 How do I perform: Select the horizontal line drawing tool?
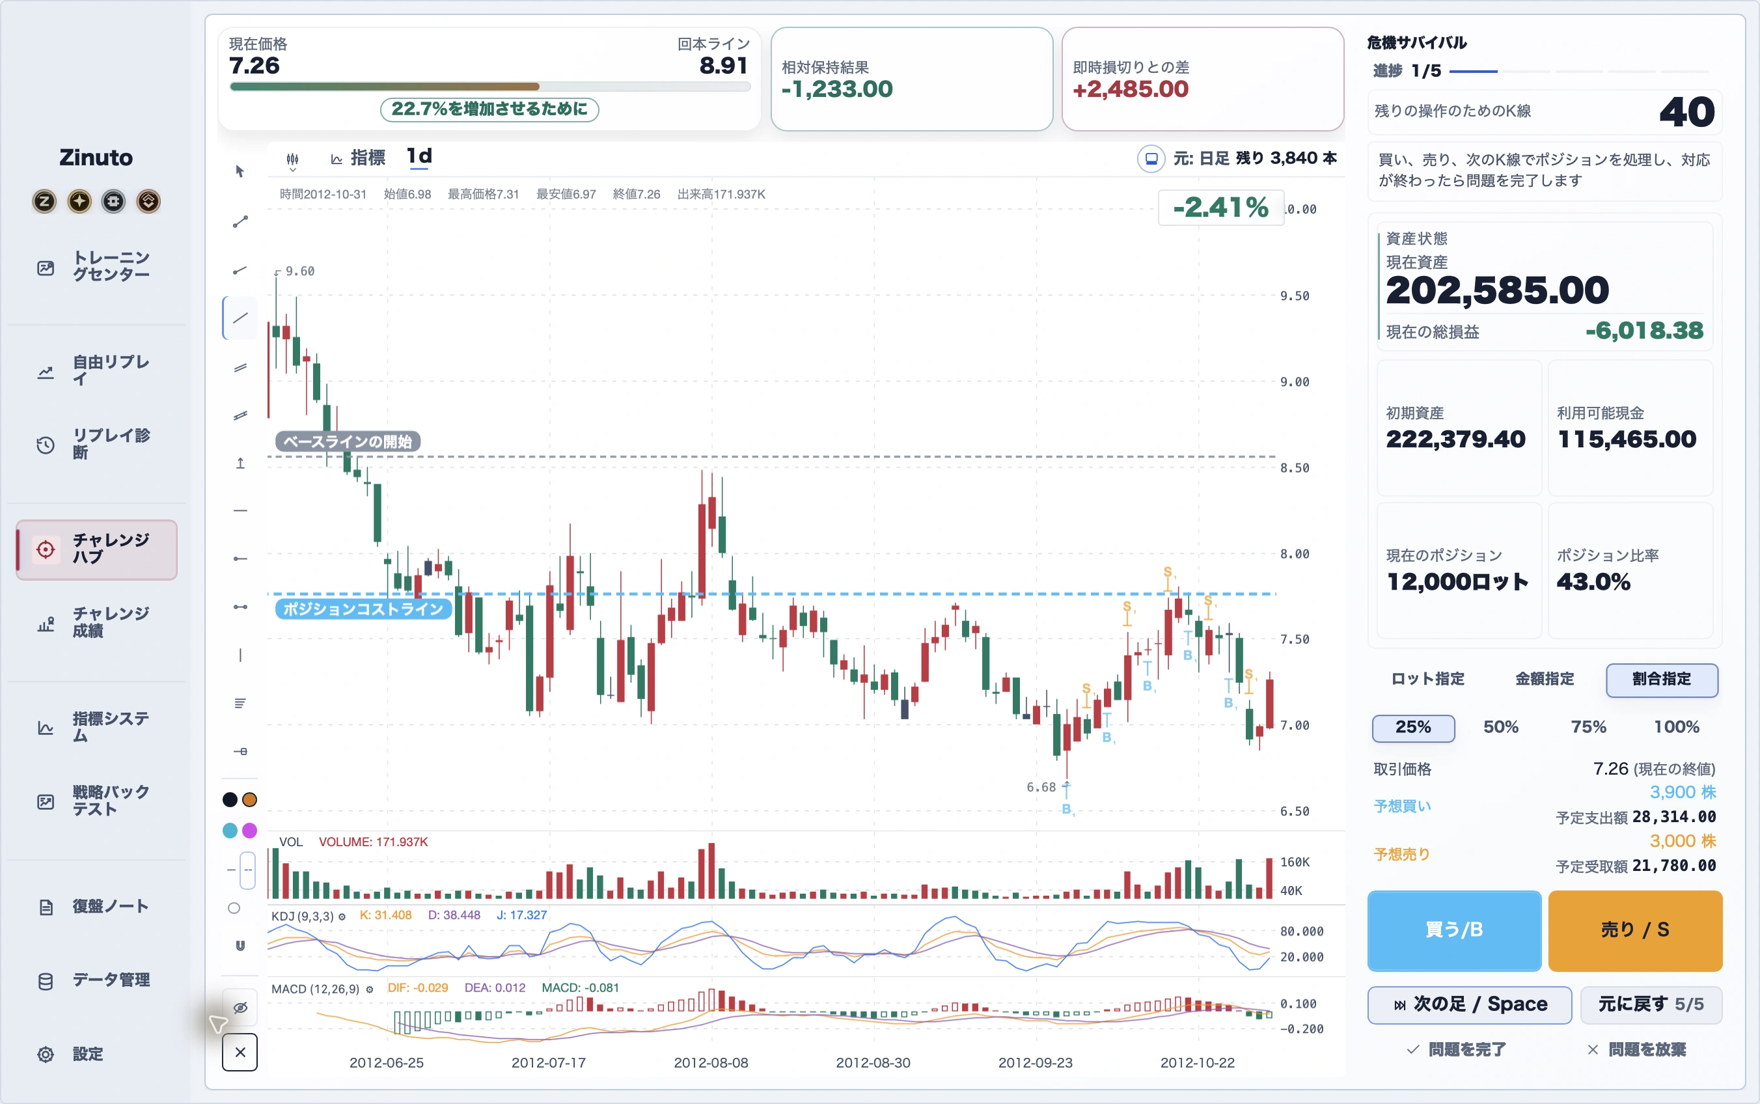pos(240,510)
